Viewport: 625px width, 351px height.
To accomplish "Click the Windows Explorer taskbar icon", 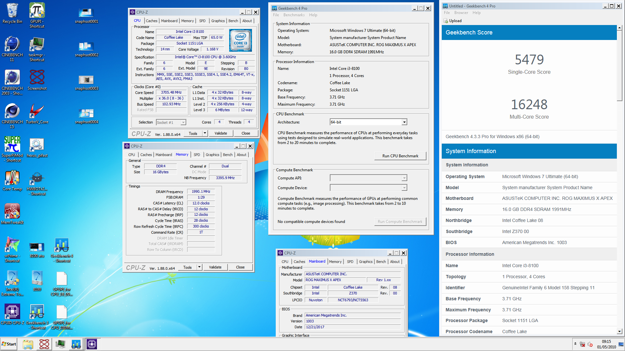I will pos(28,344).
